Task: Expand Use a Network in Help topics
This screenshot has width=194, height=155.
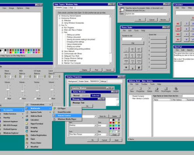Action: tap(62, 51)
